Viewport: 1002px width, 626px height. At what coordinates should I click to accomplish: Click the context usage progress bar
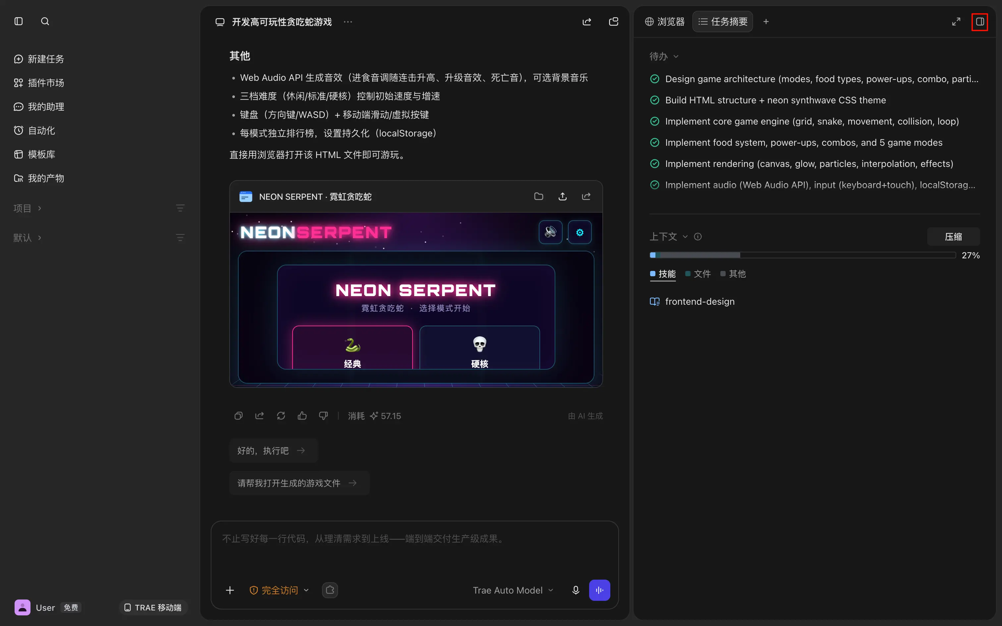[803, 255]
